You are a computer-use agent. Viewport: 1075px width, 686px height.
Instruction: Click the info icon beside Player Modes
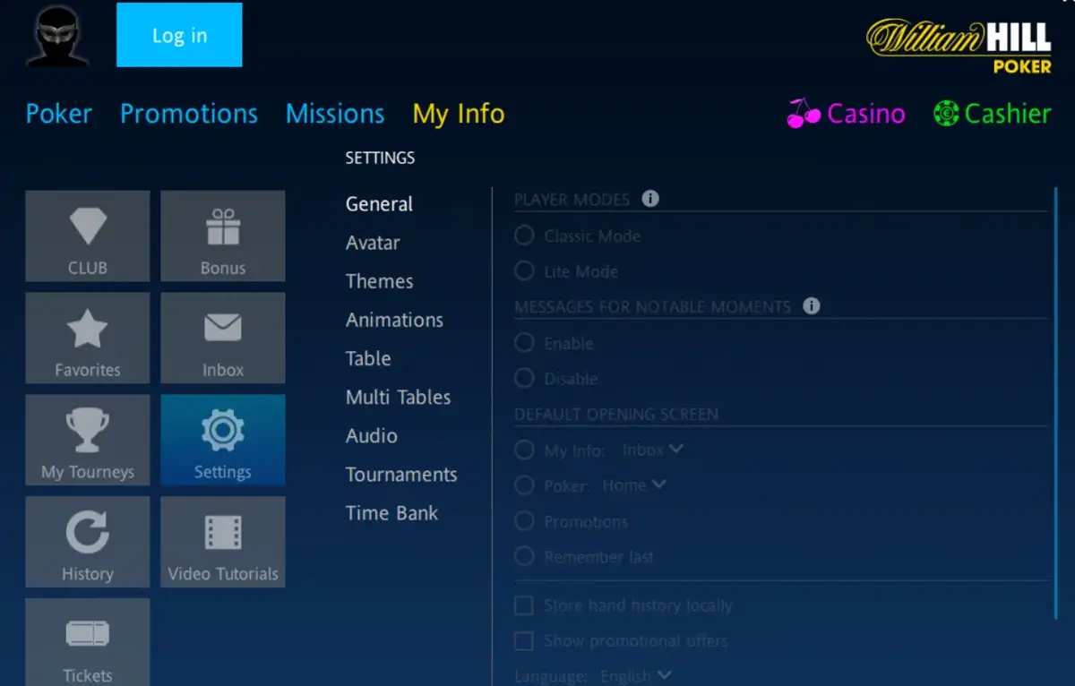click(650, 199)
